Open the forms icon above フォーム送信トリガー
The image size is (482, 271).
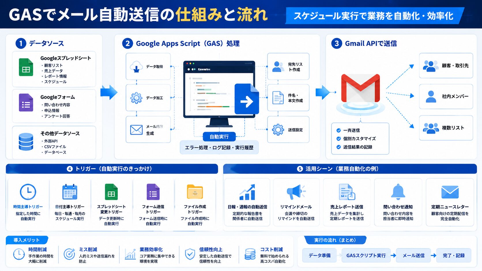(153, 192)
